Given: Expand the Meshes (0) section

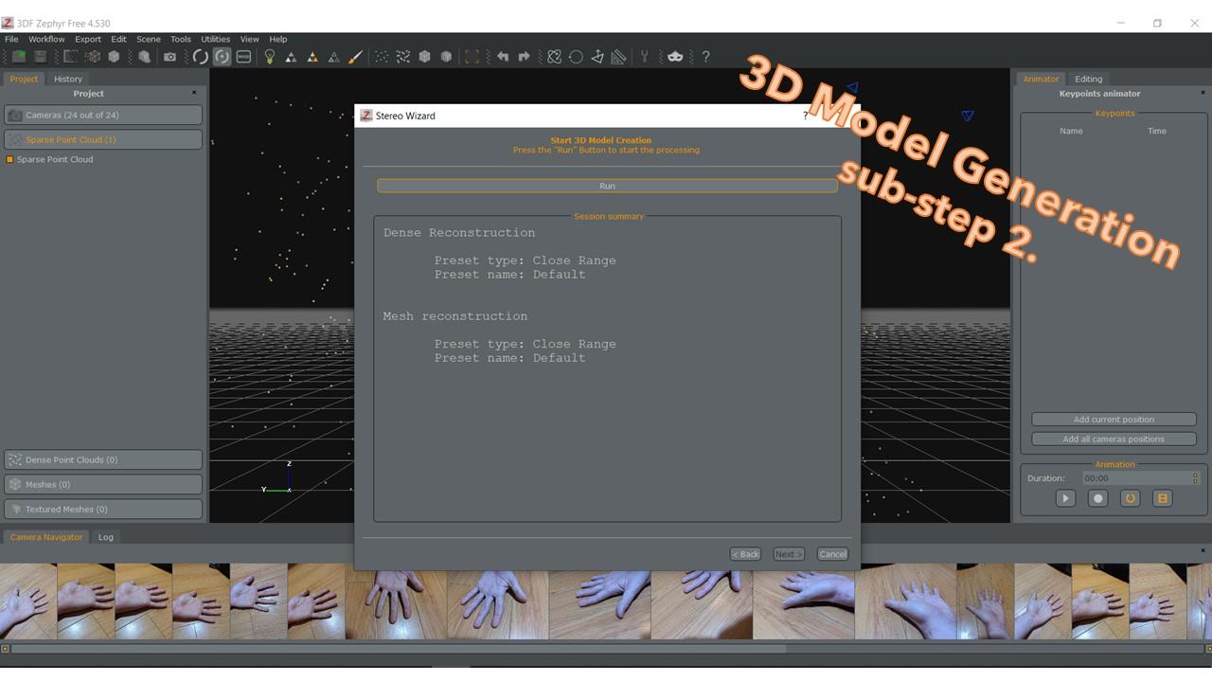Looking at the screenshot, I should pyautogui.click(x=103, y=484).
